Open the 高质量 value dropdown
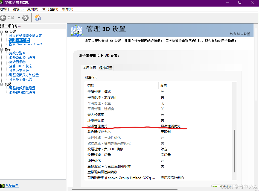The width and height of the screenshot is (259, 191). (166, 155)
